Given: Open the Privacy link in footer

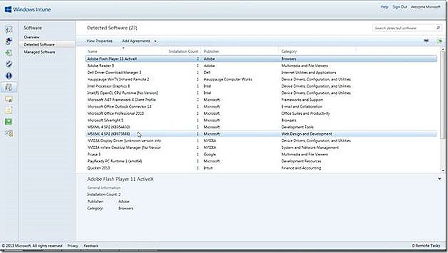Looking at the screenshot, I should click(73, 246).
